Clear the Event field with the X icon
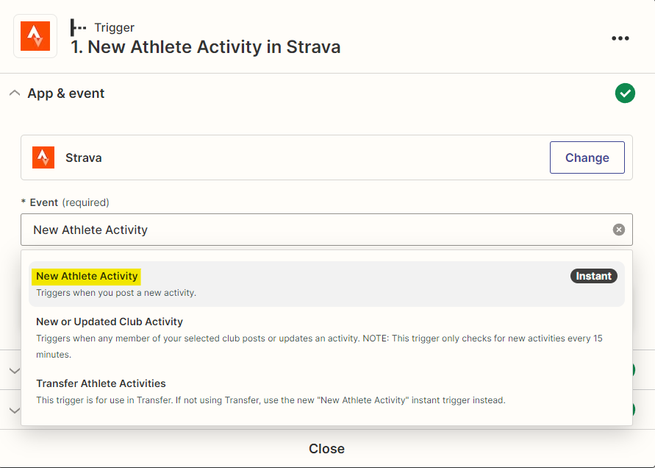The height and width of the screenshot is (468, 655). (x=619, y=230)
